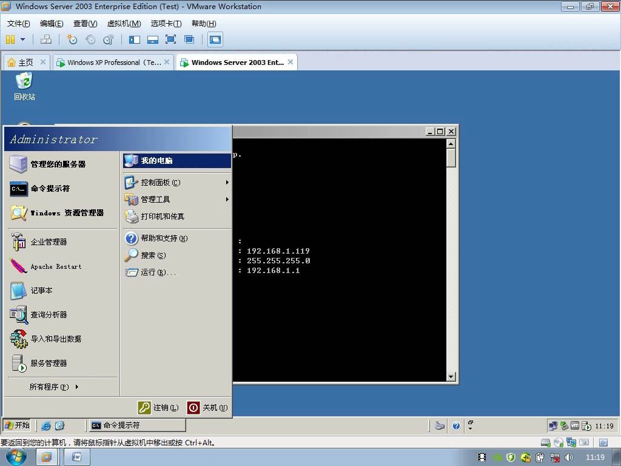Screen dimensions: 621x466
Task: Show or hide the library sidebar
Action: (135, 39)
